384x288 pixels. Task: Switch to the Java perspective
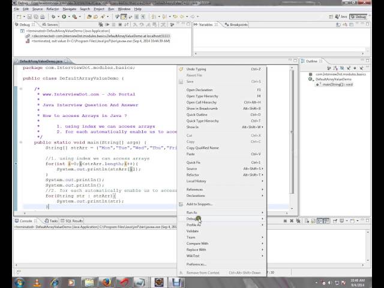tap(341, 17)
